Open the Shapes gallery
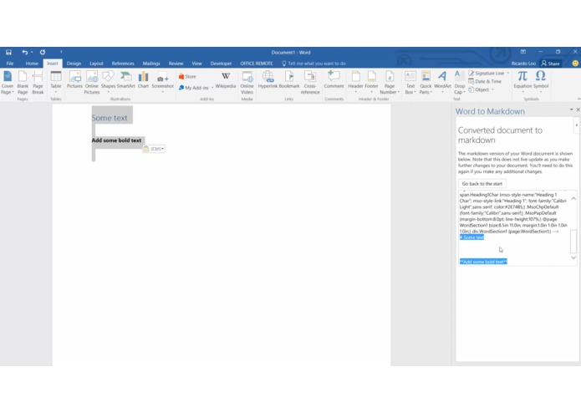Screen dimensions: 581x413 point(108,81)
